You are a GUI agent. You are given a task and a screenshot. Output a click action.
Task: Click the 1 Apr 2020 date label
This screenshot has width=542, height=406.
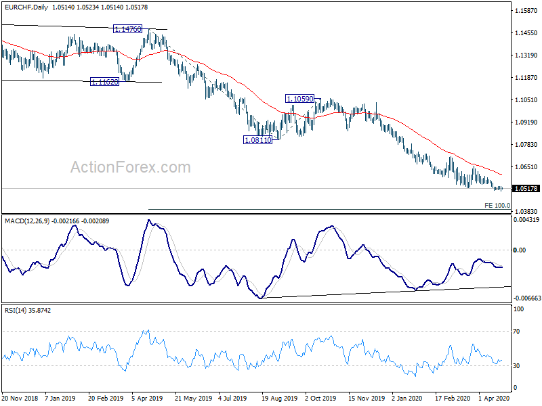(x=494, y=398)
